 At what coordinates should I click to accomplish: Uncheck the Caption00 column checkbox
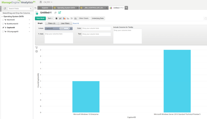pyautogui.click(x=3, y=28)
